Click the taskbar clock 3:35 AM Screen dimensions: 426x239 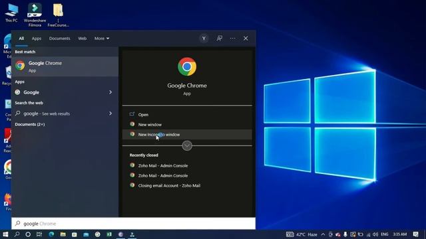point(400,234)
